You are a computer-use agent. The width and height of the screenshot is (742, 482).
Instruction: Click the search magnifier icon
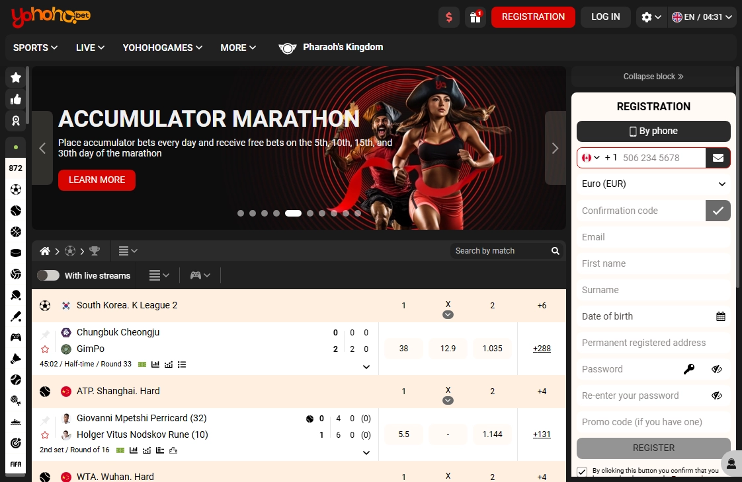coord(555,251)
